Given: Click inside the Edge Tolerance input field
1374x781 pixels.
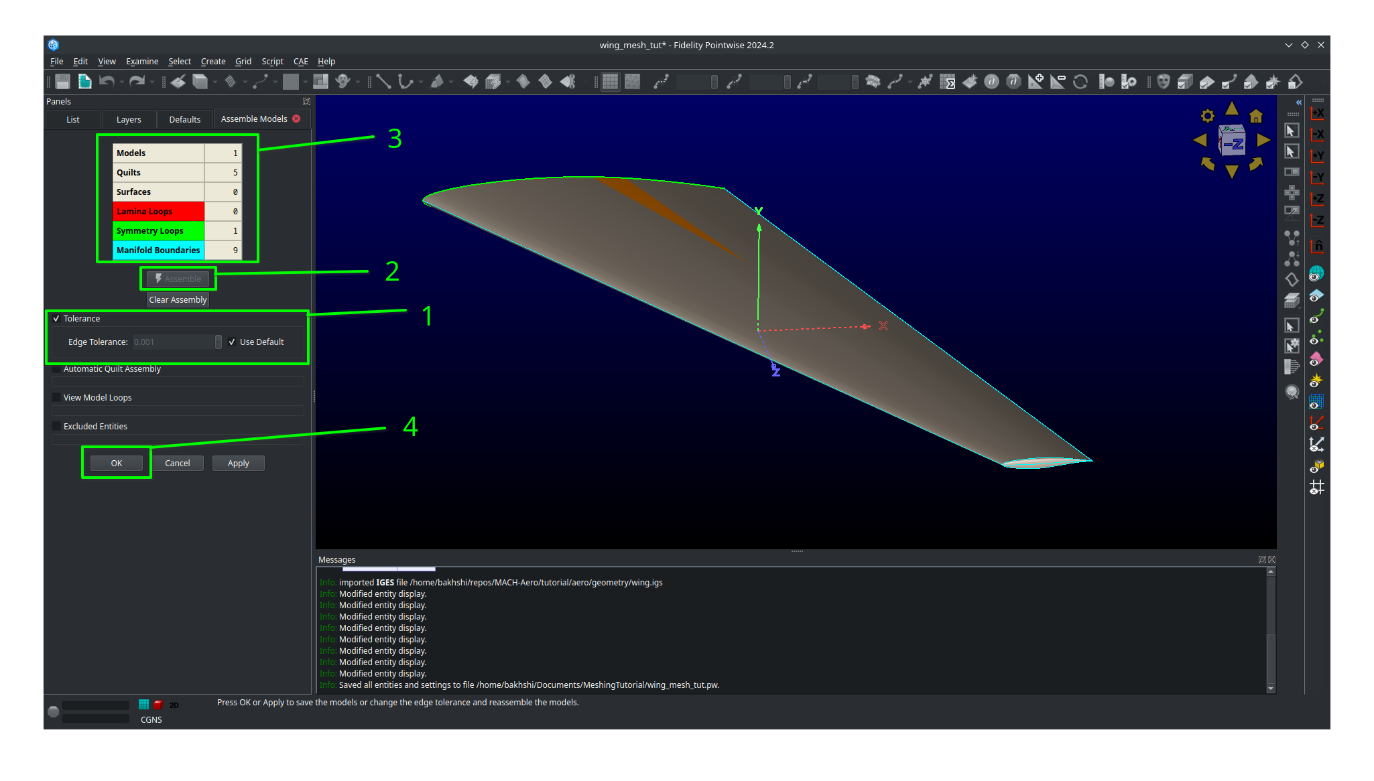Looking at the screenshot, I should 173,342.
